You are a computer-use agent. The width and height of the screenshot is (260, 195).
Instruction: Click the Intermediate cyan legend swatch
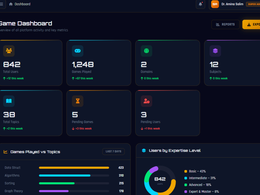[x=186, y=178]
